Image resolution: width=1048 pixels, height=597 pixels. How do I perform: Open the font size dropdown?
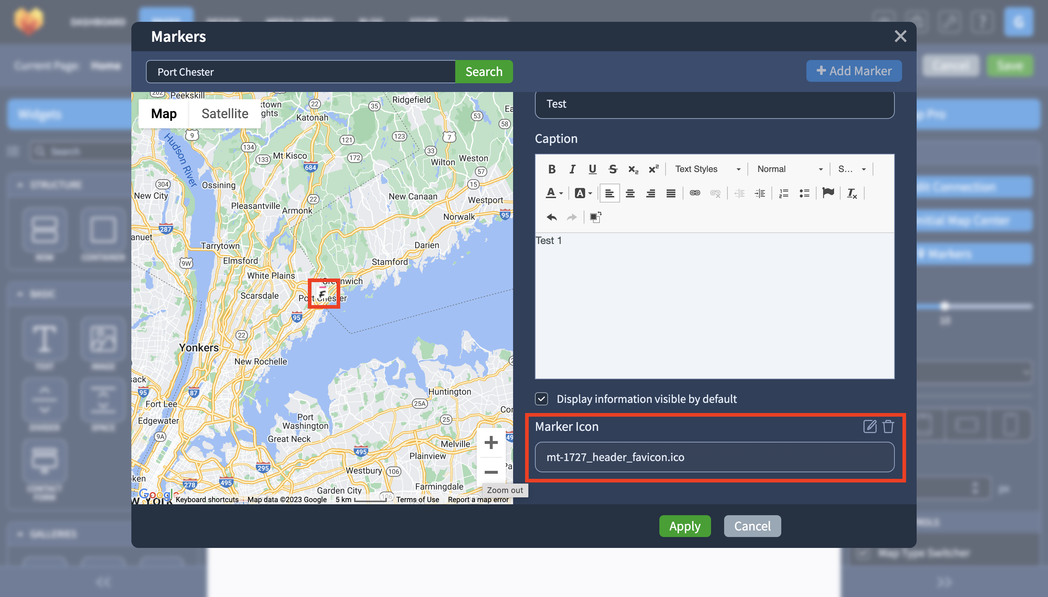[852, 169]
